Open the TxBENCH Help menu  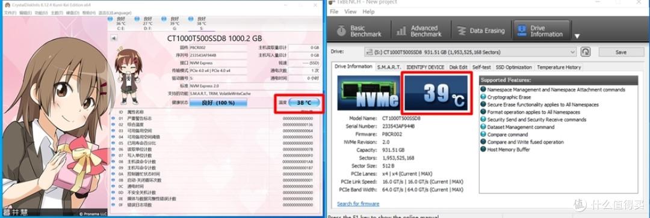tap(368, 11)
